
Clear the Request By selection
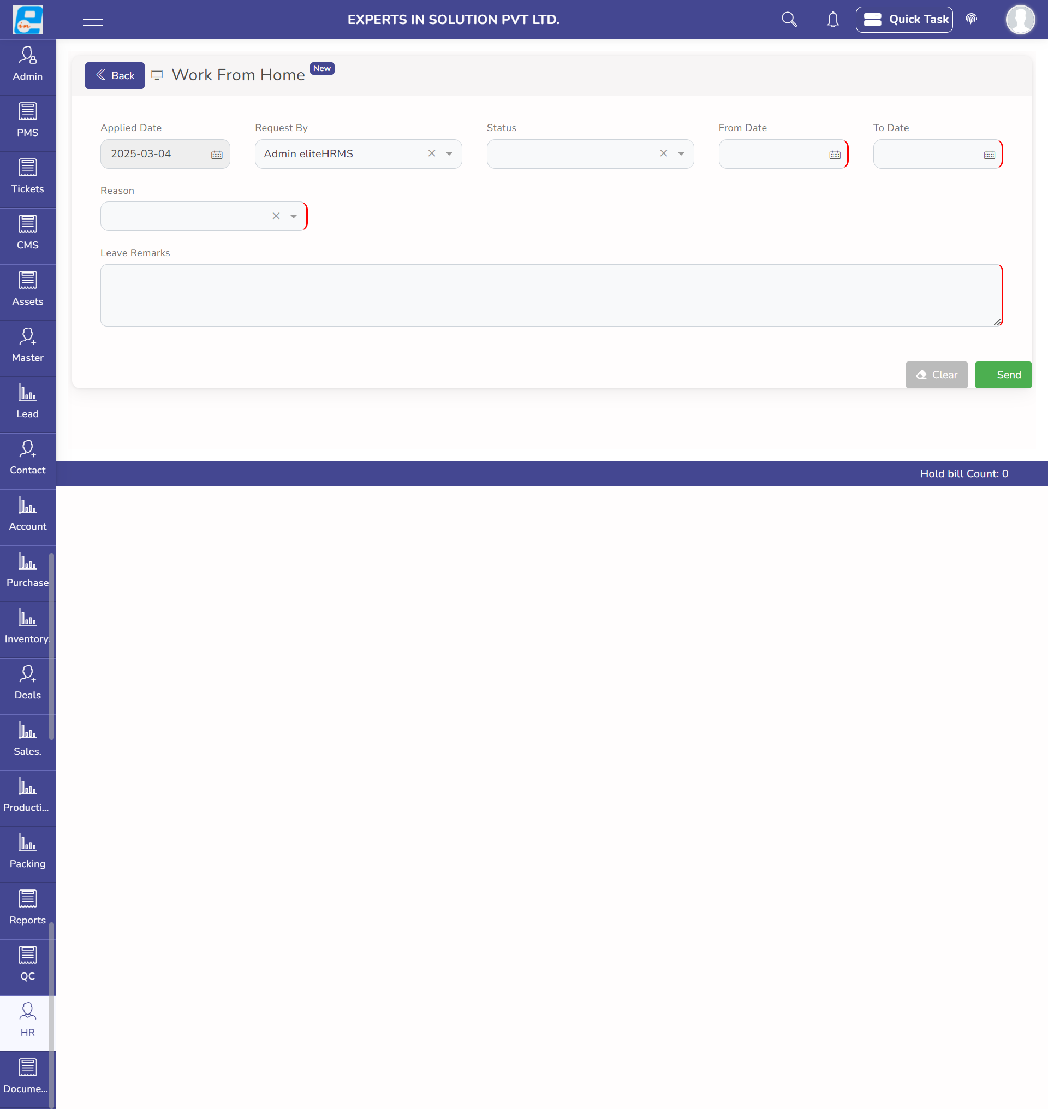click(x=431, y=154)
